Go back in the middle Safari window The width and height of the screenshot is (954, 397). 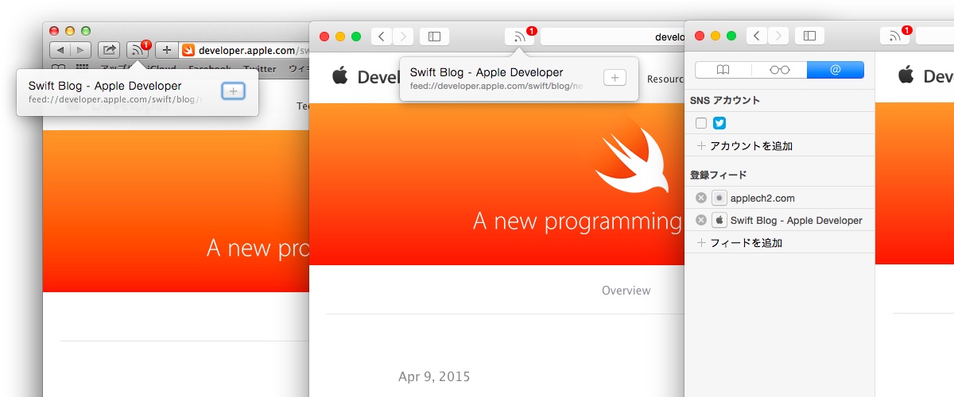pyautogui.click(x=382, y=36)
